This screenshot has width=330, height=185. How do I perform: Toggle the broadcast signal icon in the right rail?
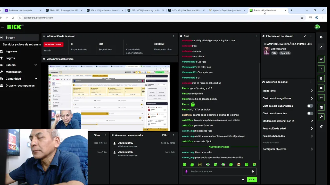tap(321, 98)
